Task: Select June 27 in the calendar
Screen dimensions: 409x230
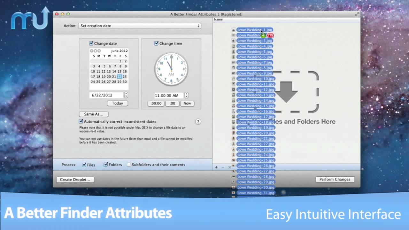Action: point(109,82)
